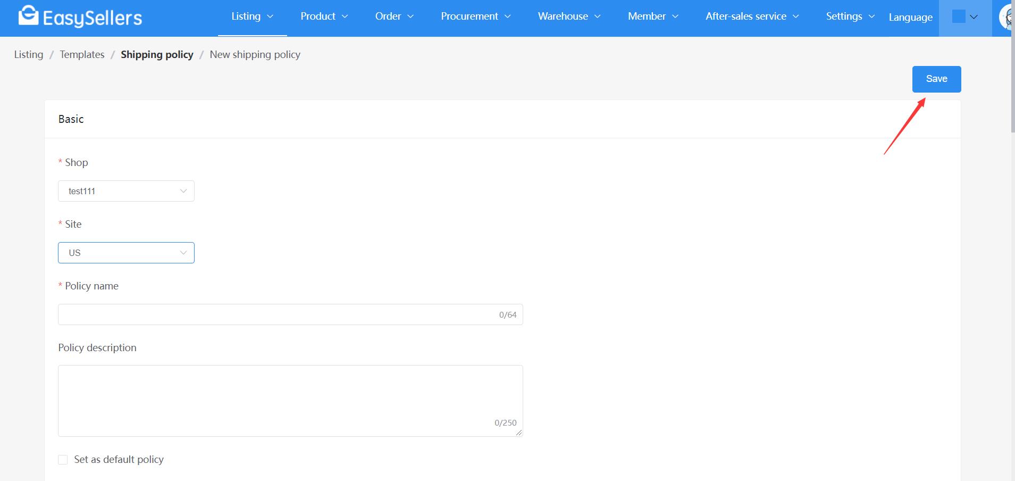Click the Language option
Screen dimensions: 1015x481
click(910, 17)
